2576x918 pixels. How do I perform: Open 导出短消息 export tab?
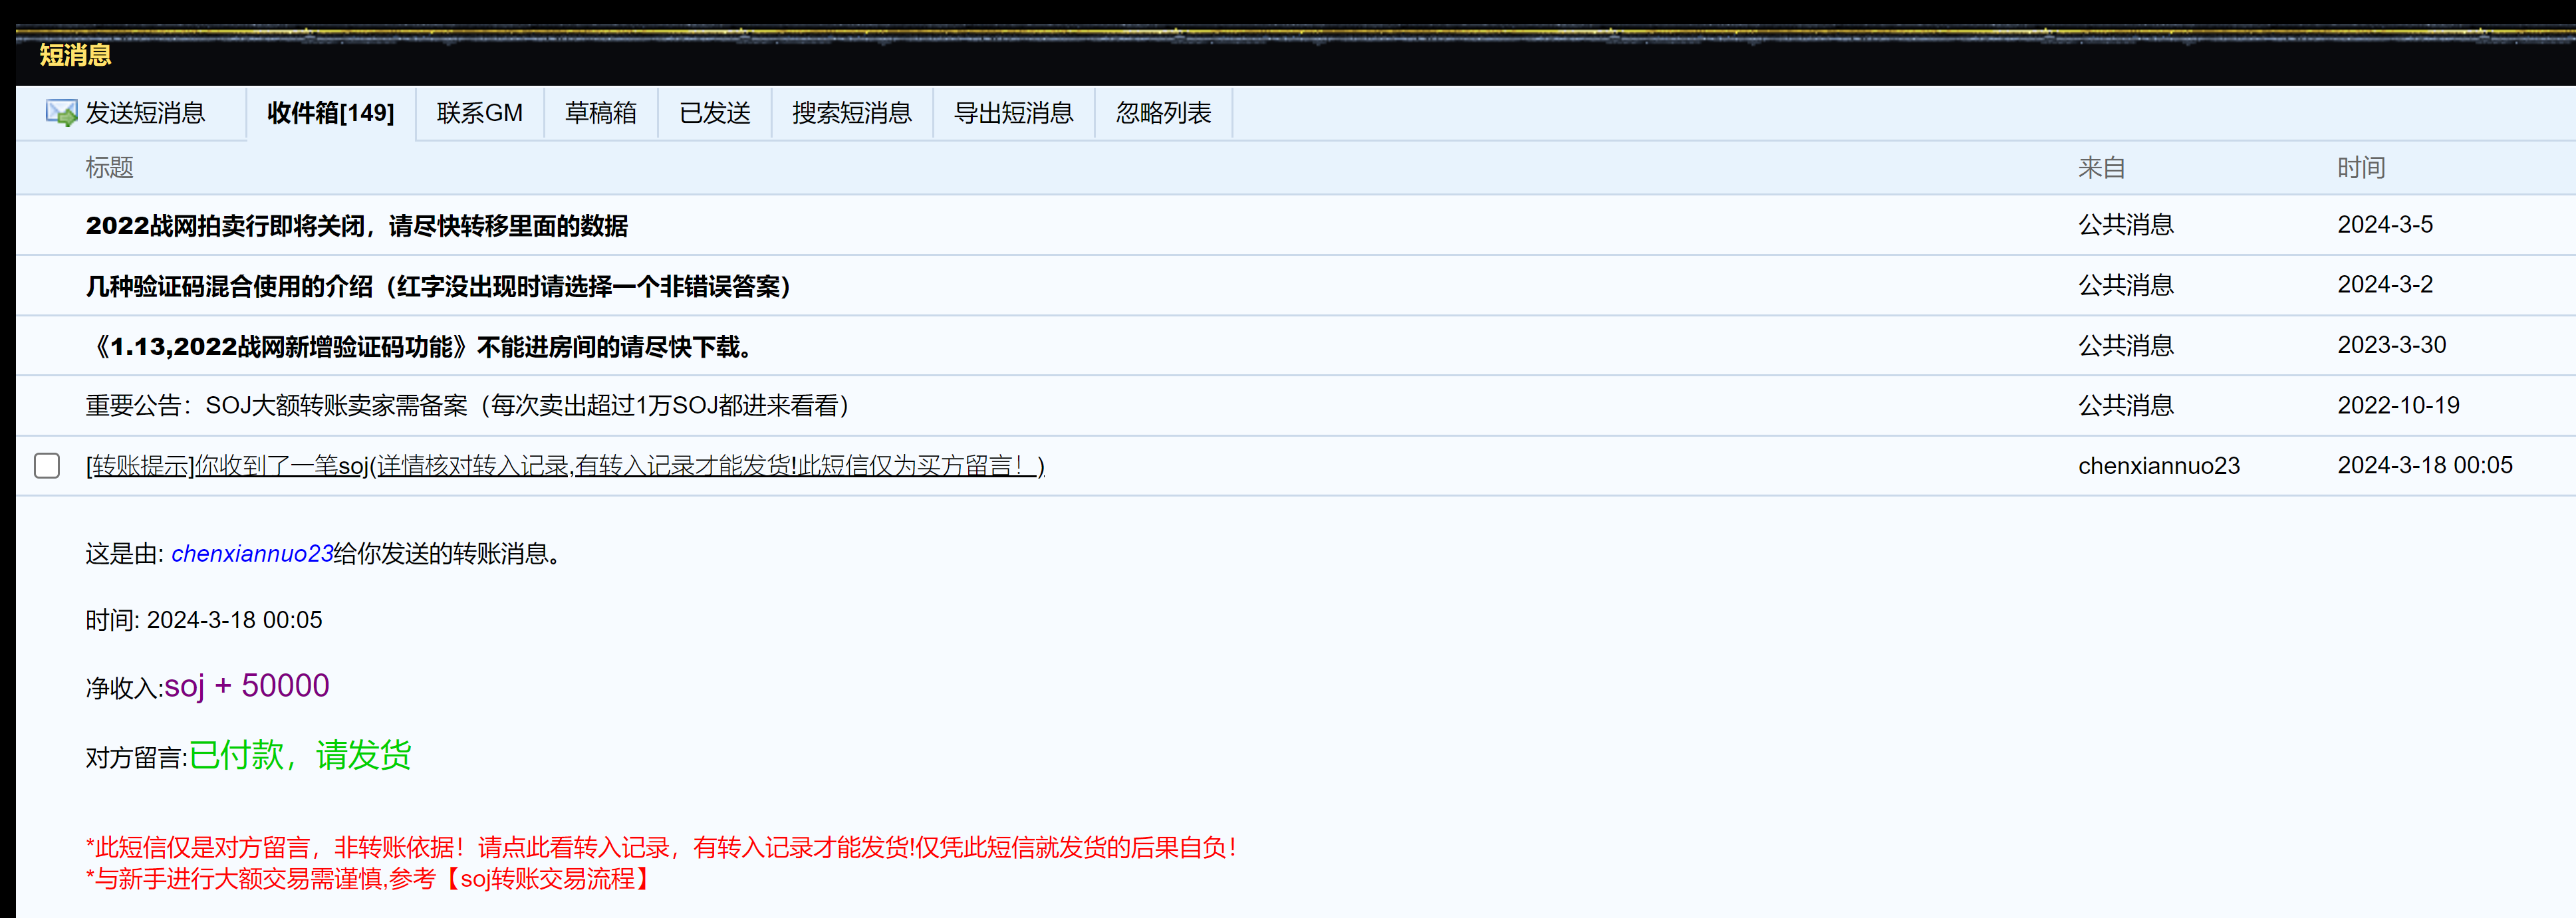1013,113
